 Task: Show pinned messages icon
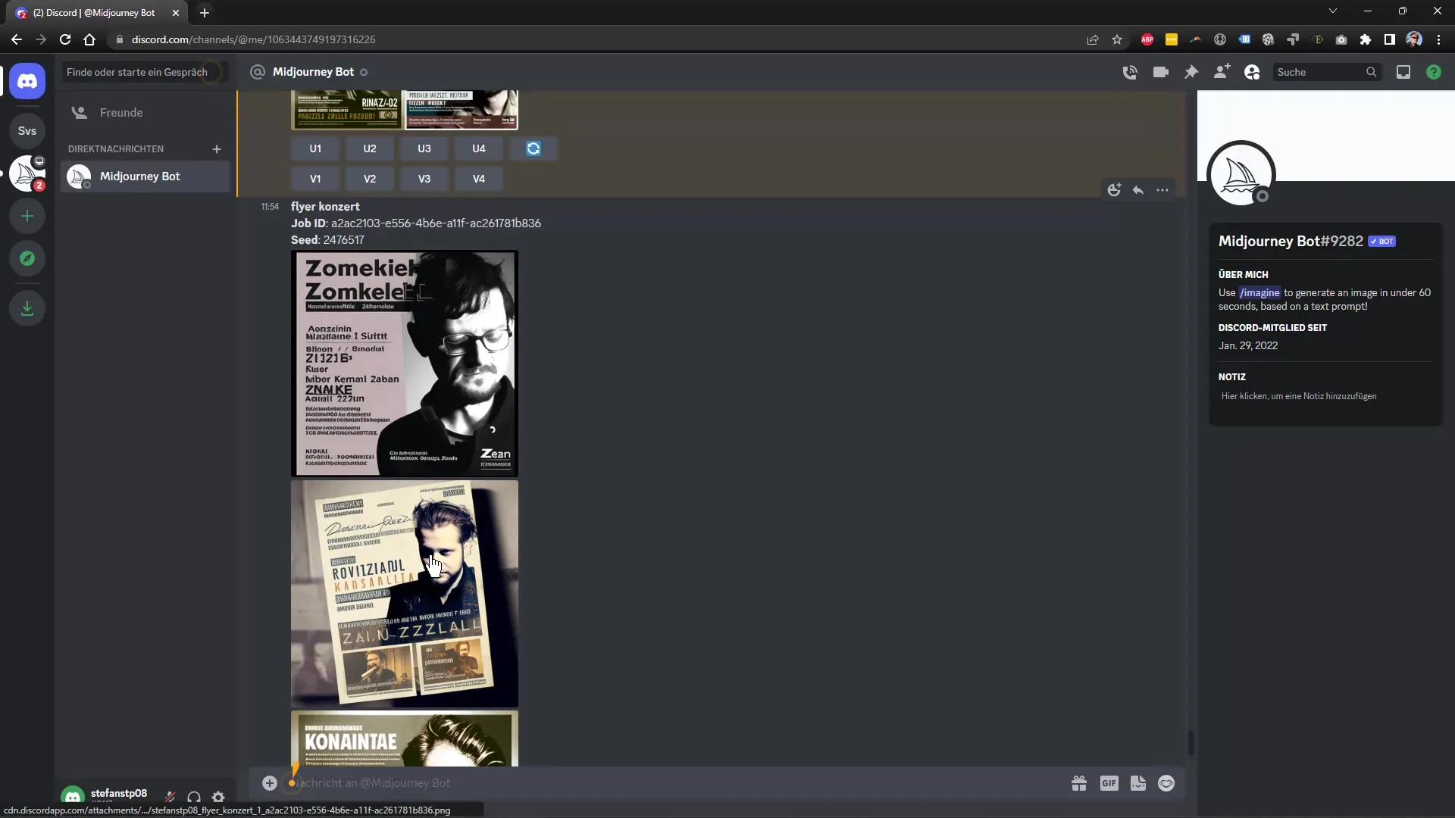pos(1191,72)
